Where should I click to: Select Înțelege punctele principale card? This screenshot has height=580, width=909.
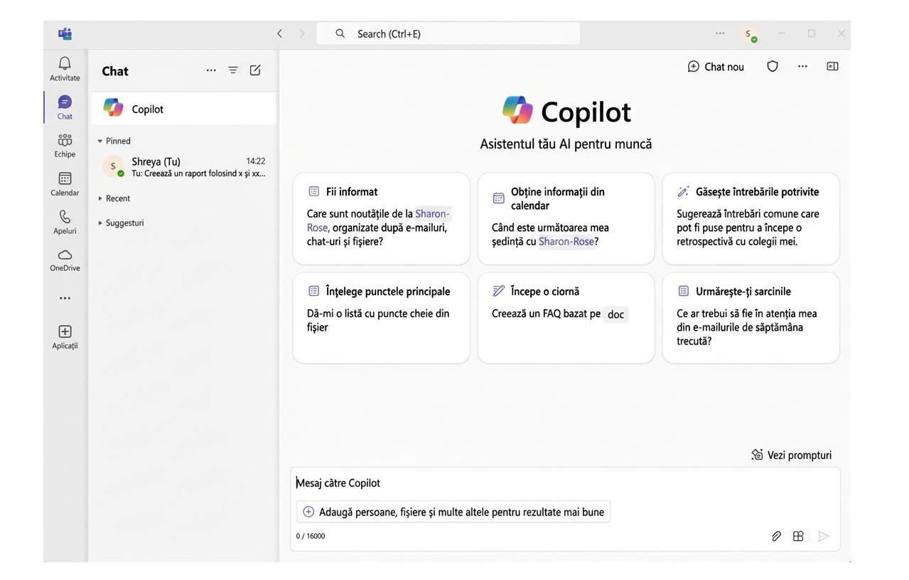381,318
